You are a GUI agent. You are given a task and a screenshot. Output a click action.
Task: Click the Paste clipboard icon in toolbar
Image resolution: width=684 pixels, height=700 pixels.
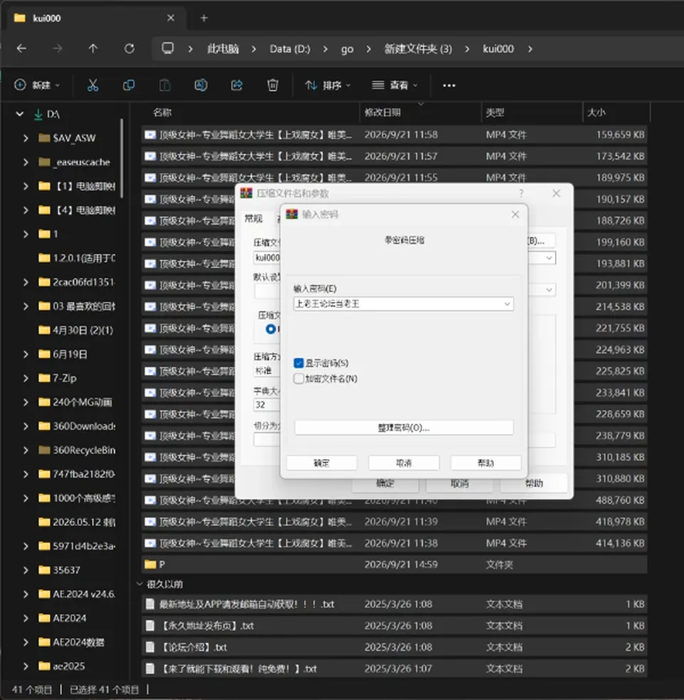coord(165,85)
